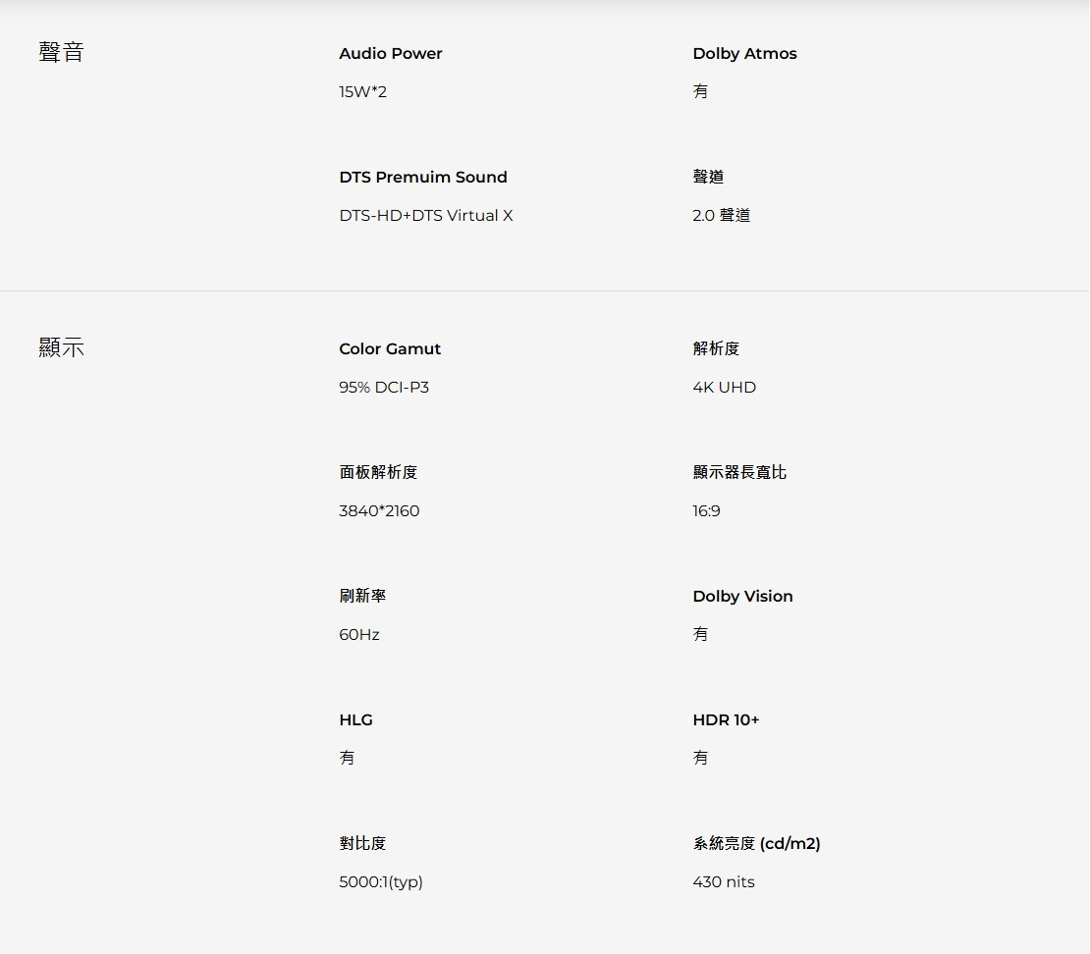Click the DTS Premuim Sound label
The height and width of the screenshot is (954, 1090).
422,178
